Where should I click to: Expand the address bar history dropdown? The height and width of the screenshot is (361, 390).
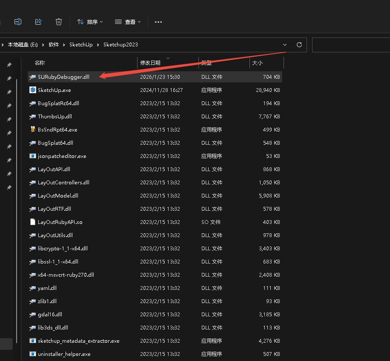pos(285,45)
